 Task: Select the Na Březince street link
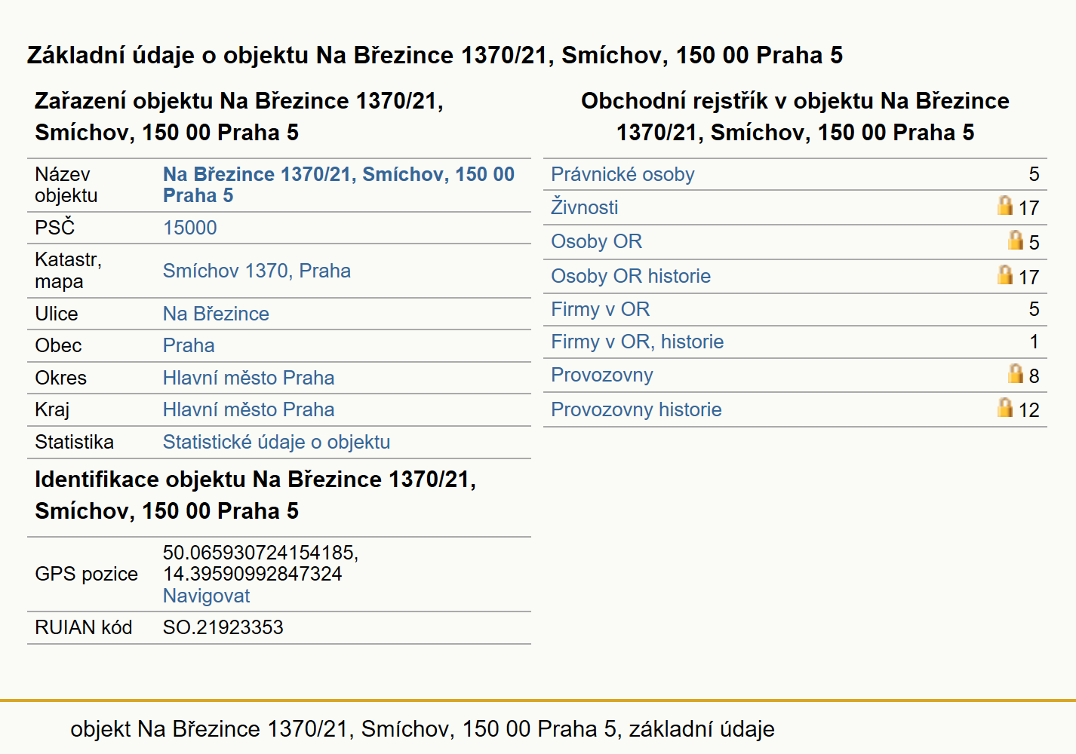(x=216, y=314)
